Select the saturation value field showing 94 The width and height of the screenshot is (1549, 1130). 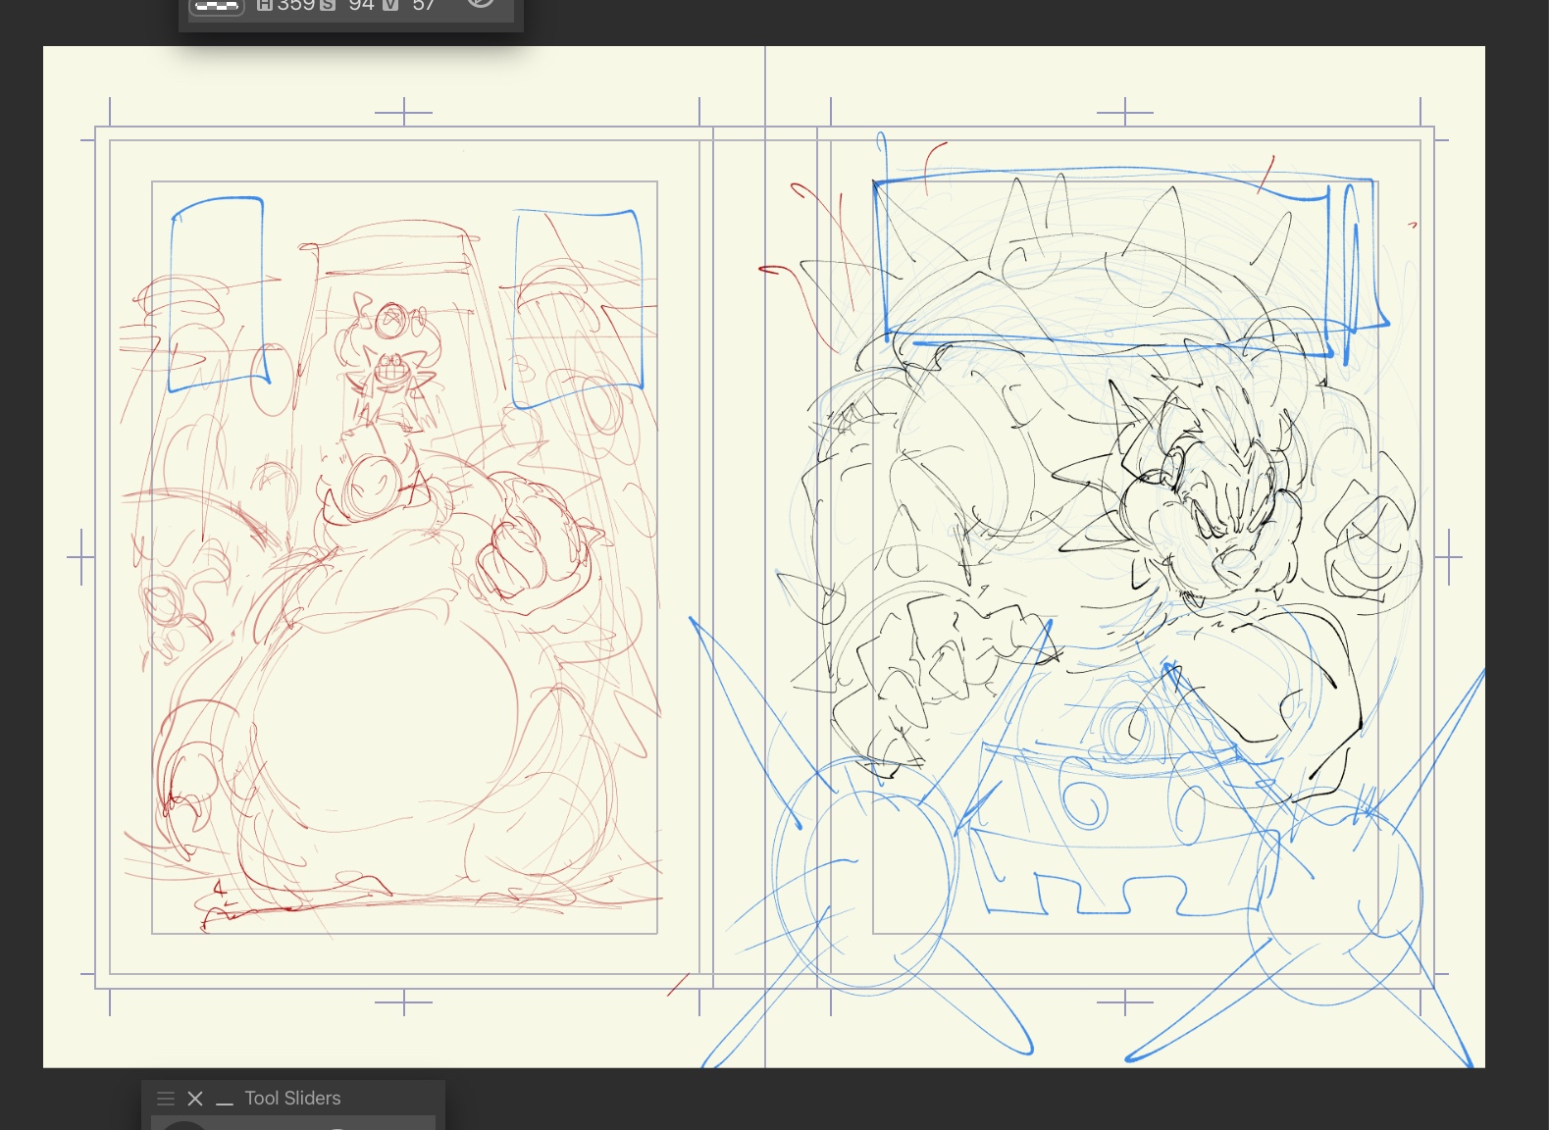361,5
